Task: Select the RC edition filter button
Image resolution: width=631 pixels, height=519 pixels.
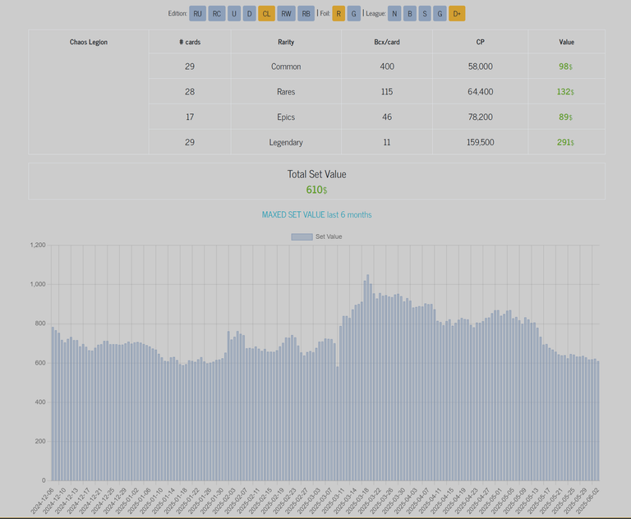Action: pos(217,14)
